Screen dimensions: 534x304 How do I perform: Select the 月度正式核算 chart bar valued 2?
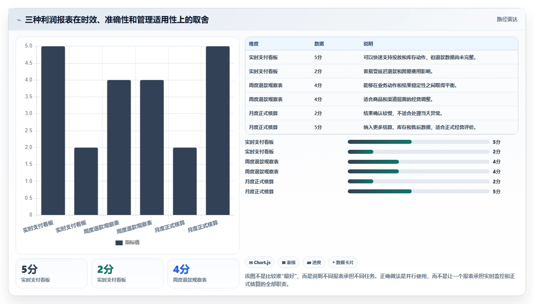185,181
